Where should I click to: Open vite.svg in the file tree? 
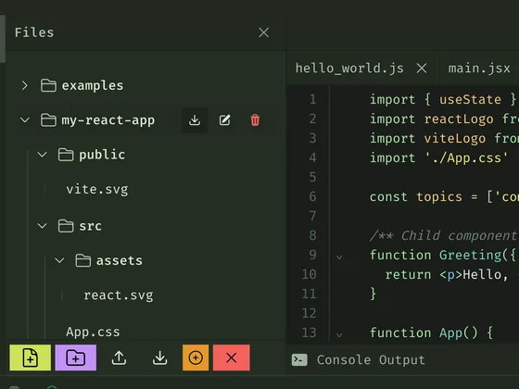[97, 190]
